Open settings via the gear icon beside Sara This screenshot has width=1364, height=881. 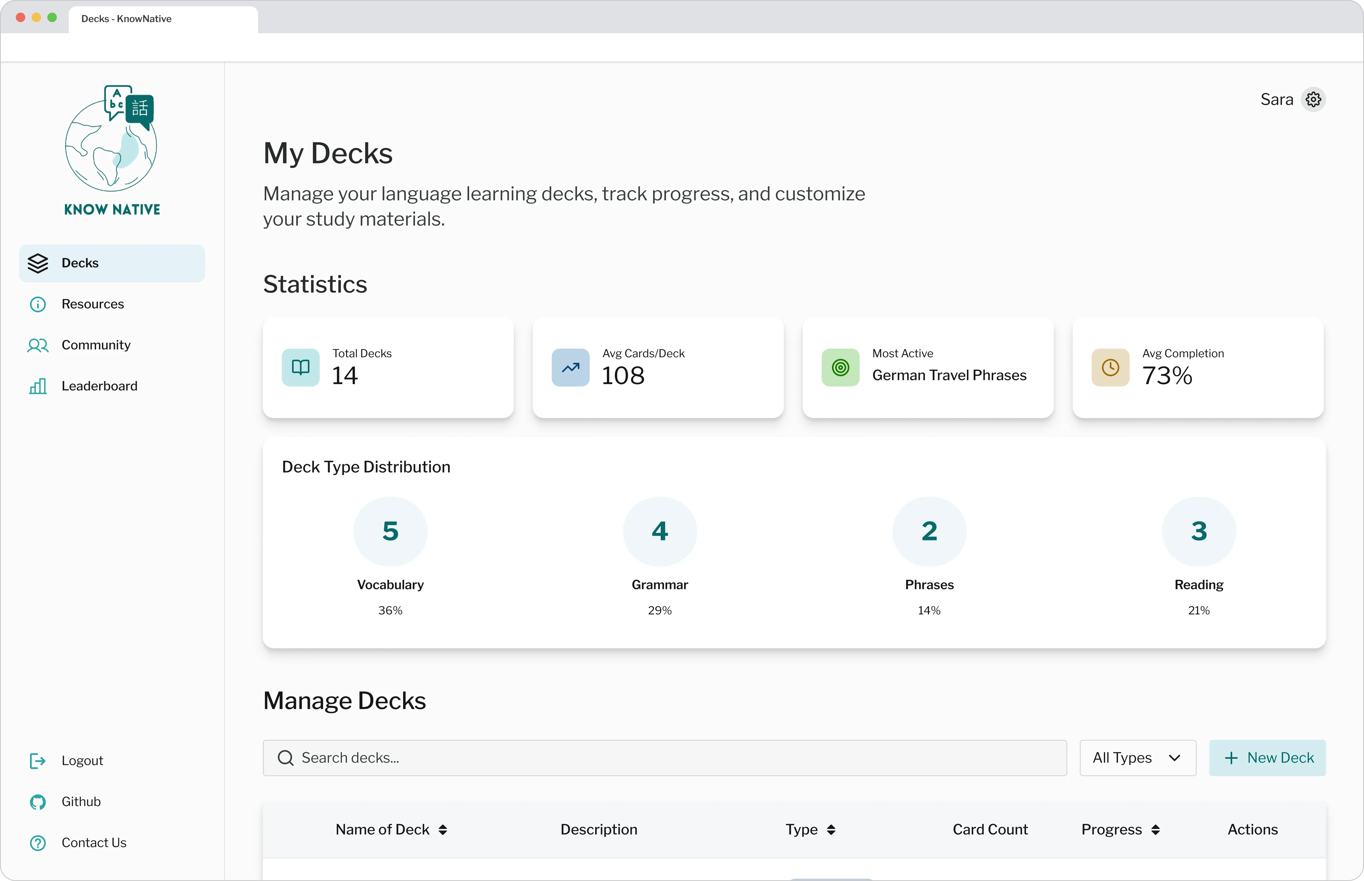(x=1313, y=100)
